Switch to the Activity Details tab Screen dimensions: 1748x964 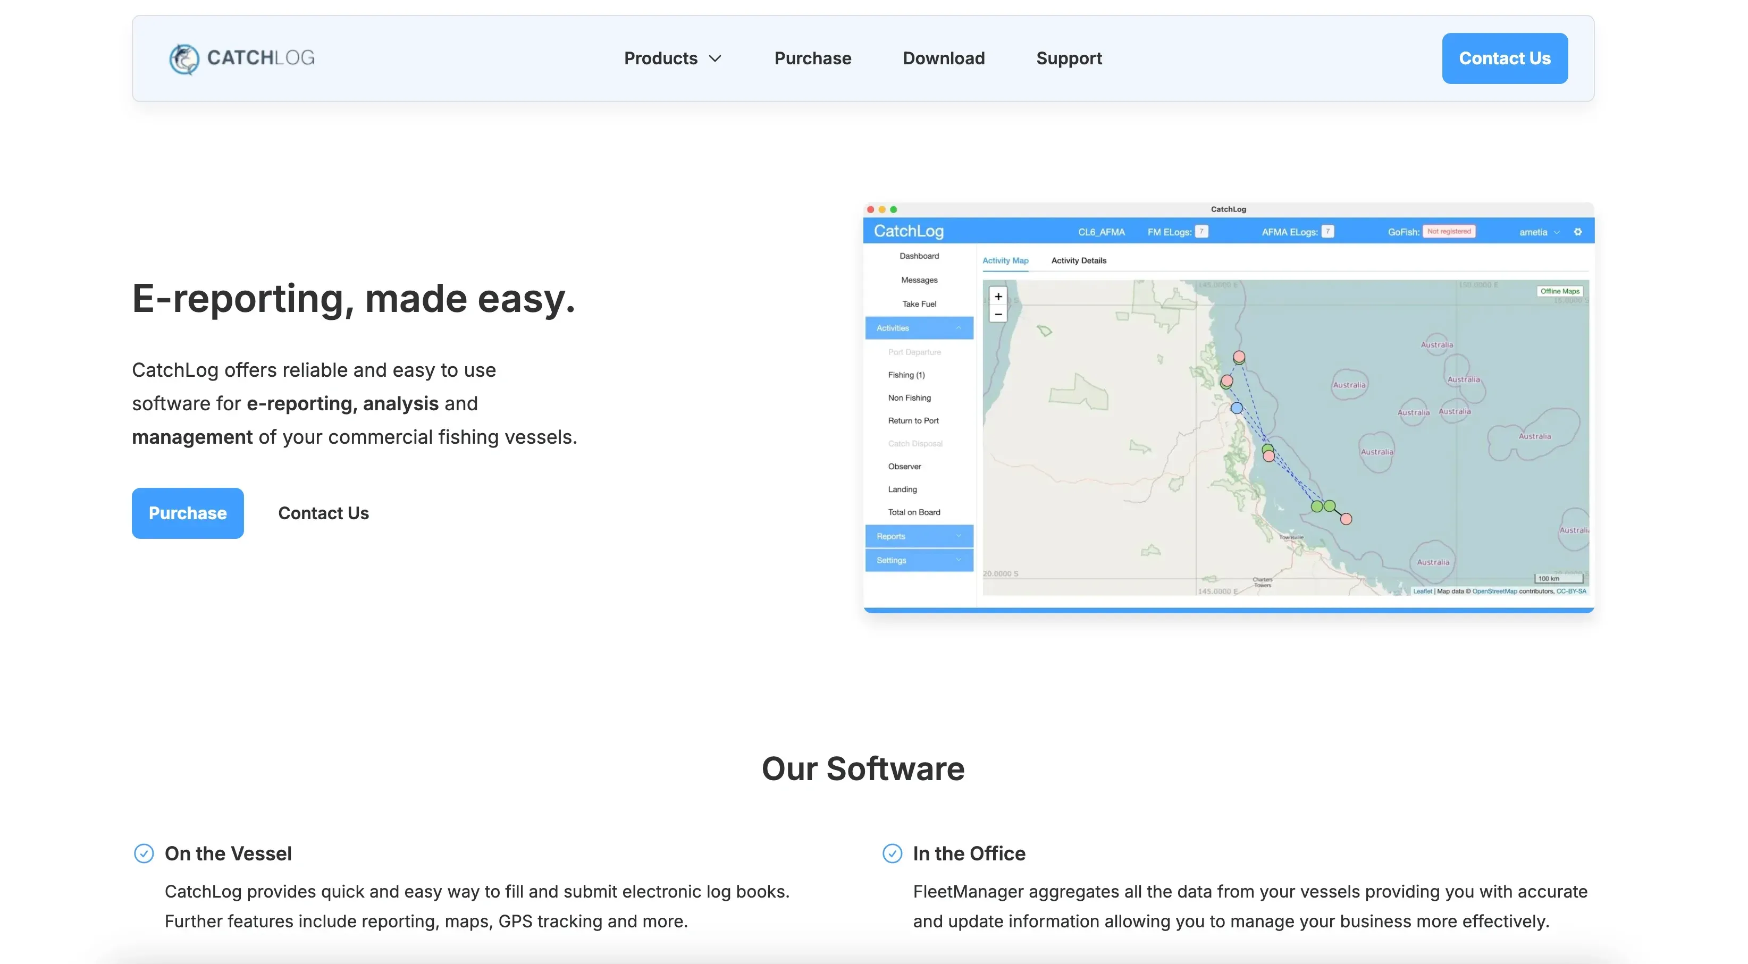(x=1078, y=260)
